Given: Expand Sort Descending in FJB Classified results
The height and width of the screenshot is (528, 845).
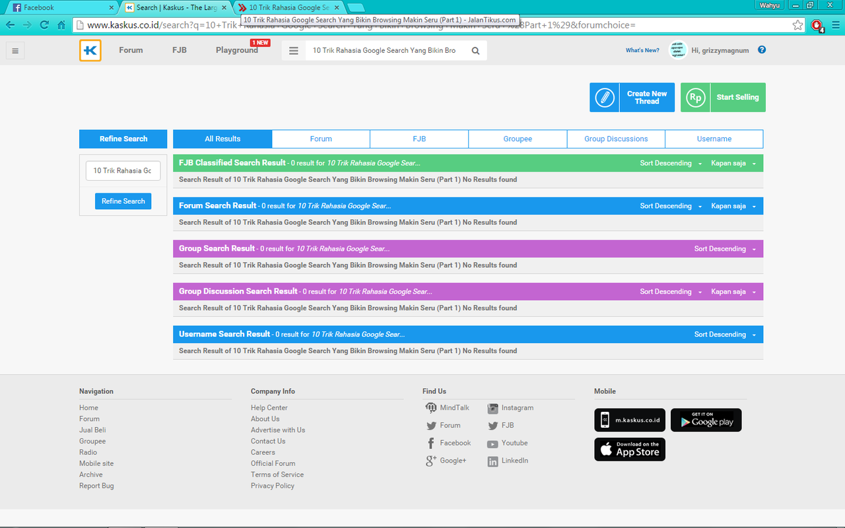Looking at the screenshot, I should (670, 163).
